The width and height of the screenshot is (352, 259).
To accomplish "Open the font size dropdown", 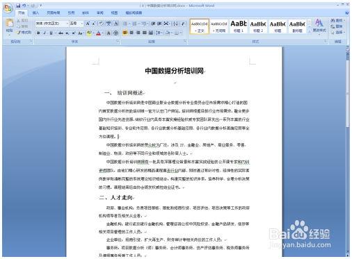I will coord(82,24).
